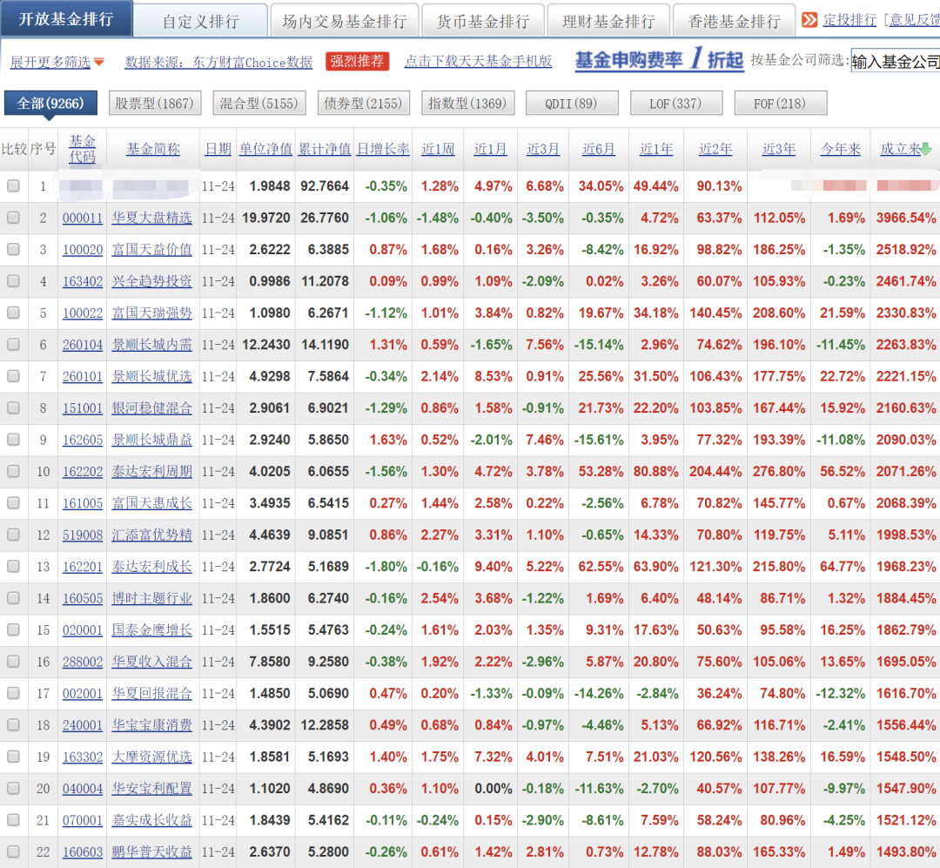Click the red 强烈推荐 badge
940x868 pixels.
(x=358, y=61)
